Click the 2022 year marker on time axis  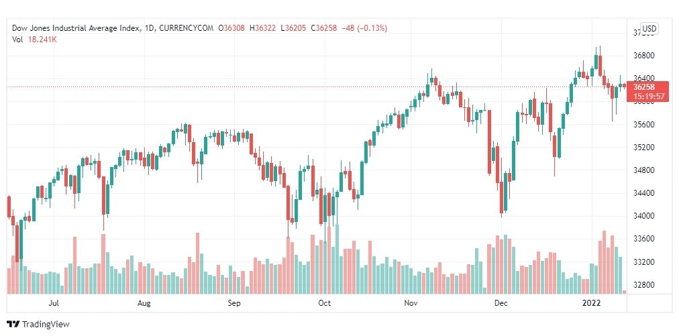click(591, 303)
